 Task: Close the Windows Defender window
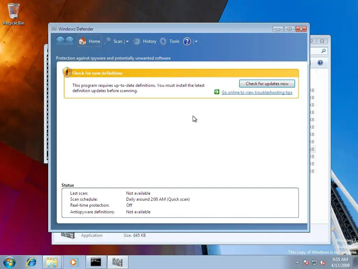[x=301, y=29]
